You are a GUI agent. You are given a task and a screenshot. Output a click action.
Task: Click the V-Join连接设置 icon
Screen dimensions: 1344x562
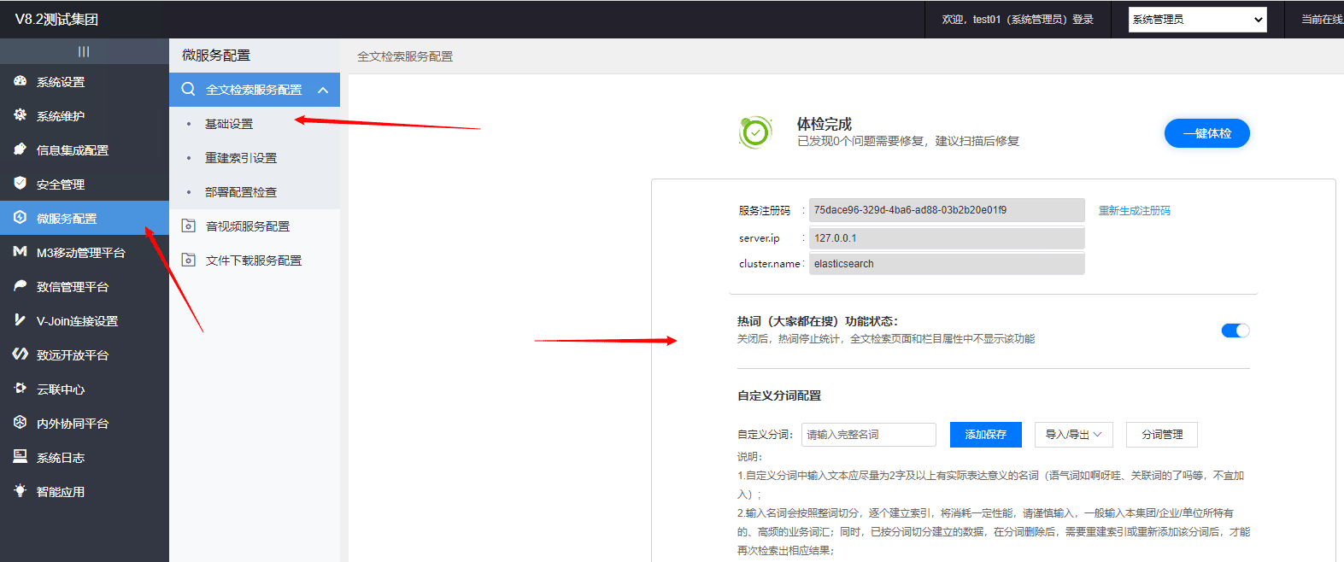[20, 319]
